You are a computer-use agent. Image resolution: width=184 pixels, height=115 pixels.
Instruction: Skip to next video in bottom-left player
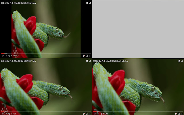[6, 114]
